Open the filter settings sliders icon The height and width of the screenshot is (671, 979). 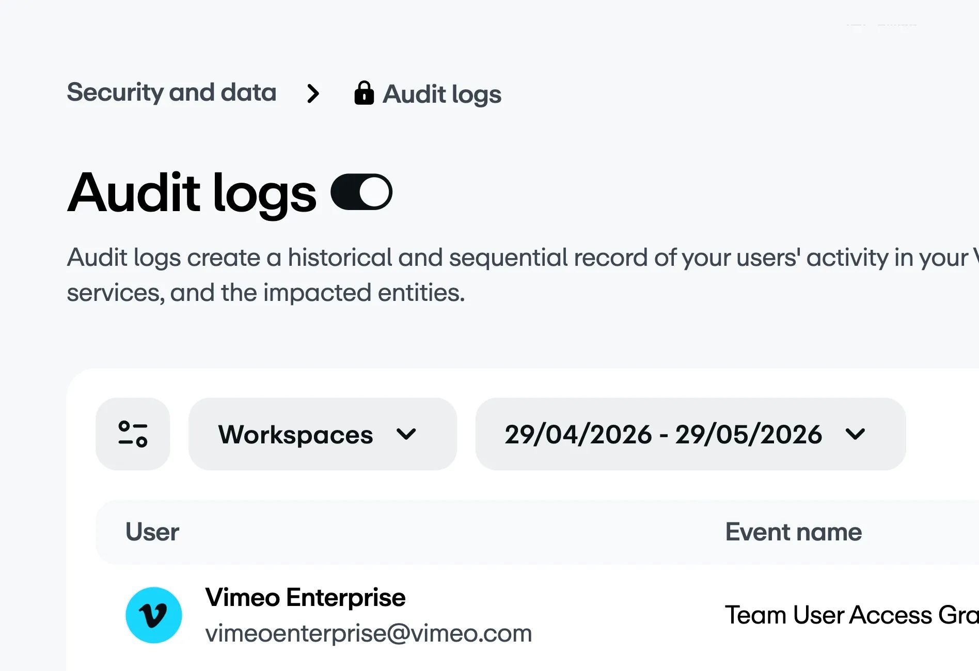[x=133, y=434]
